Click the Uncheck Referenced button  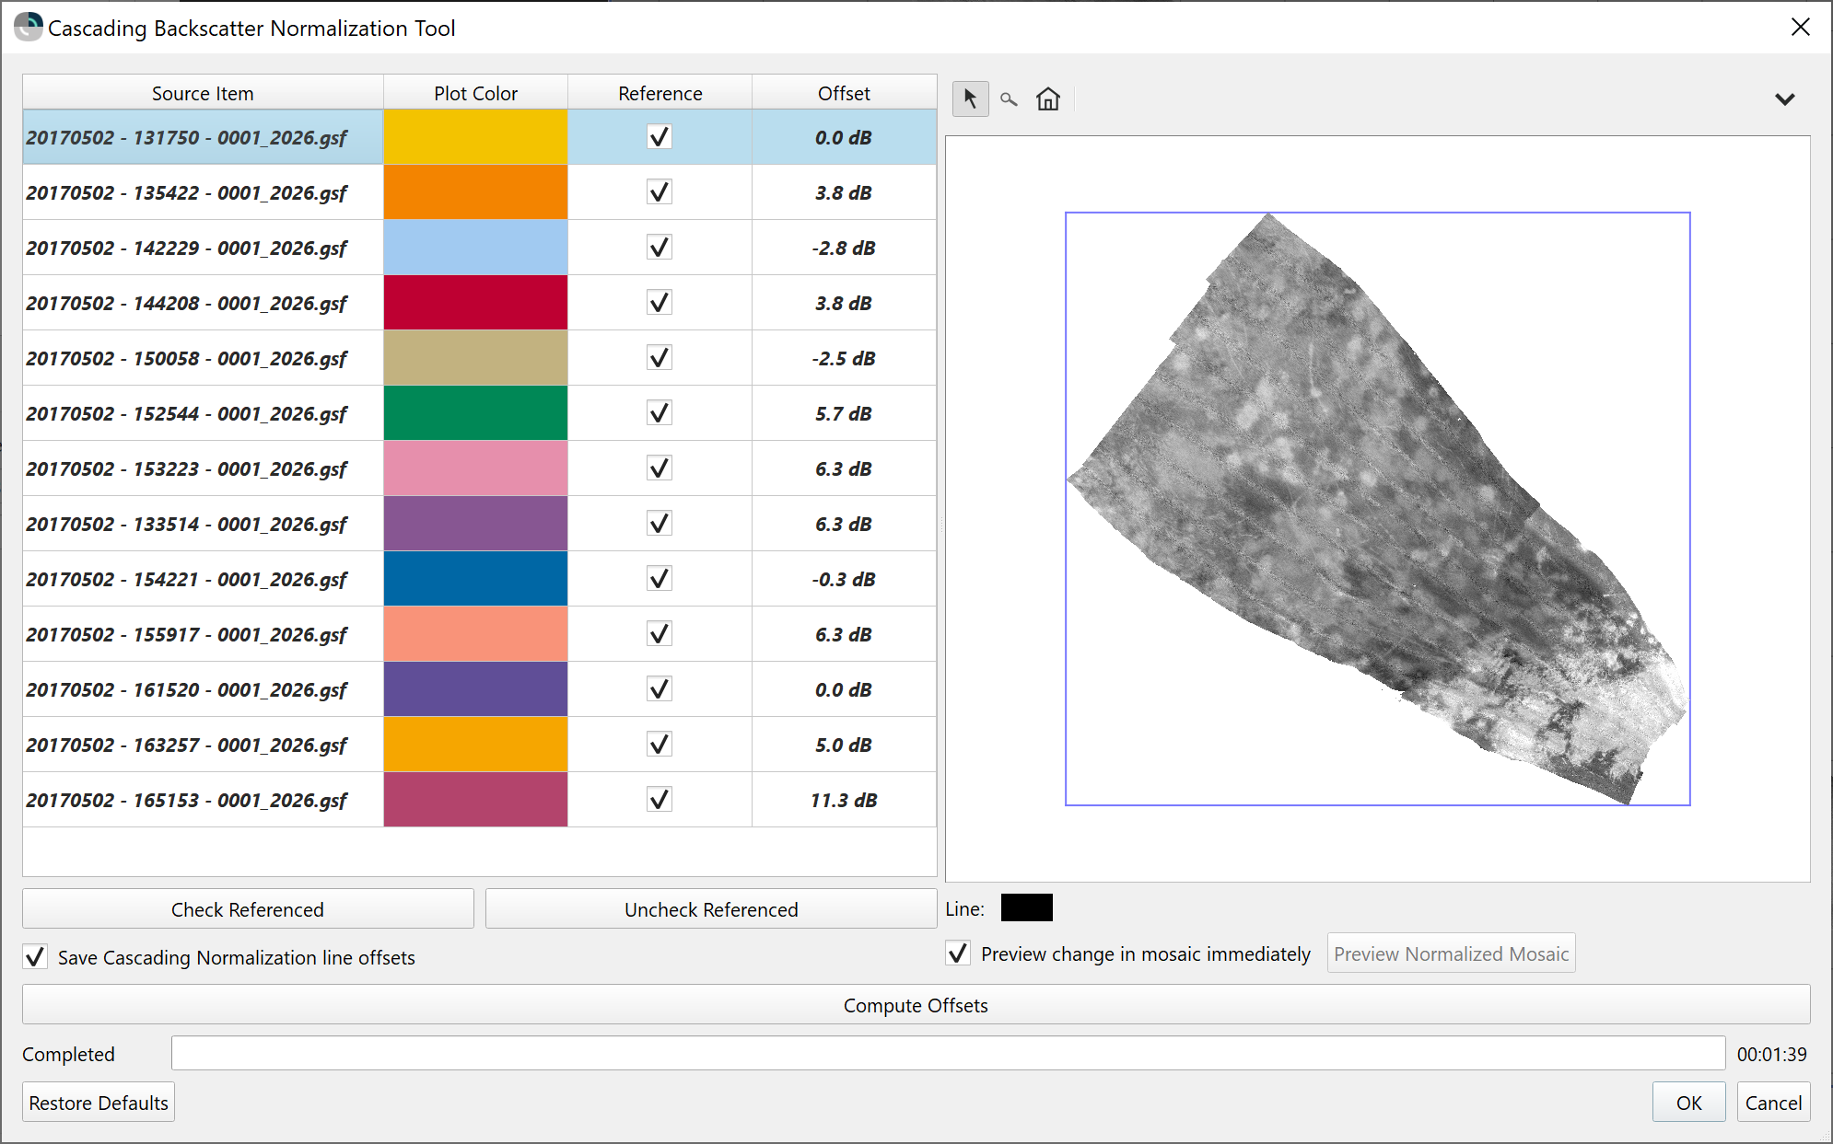pos(710,909)
